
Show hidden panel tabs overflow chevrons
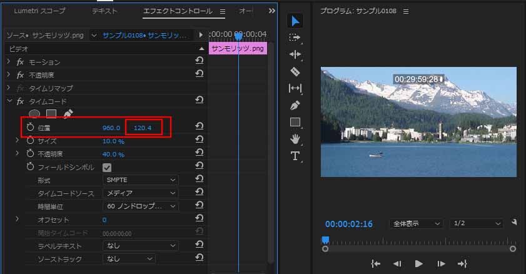pyautogui.click(x=271, y=11)
